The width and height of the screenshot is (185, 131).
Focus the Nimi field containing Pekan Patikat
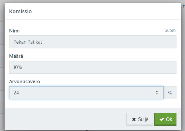(x=93, y=42)
